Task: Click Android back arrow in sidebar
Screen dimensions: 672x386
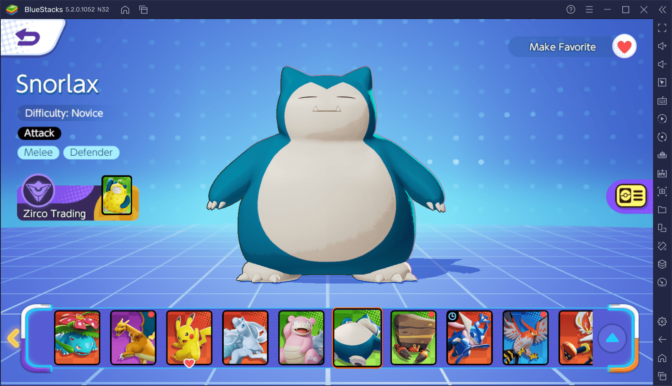Action: point(662,340)
